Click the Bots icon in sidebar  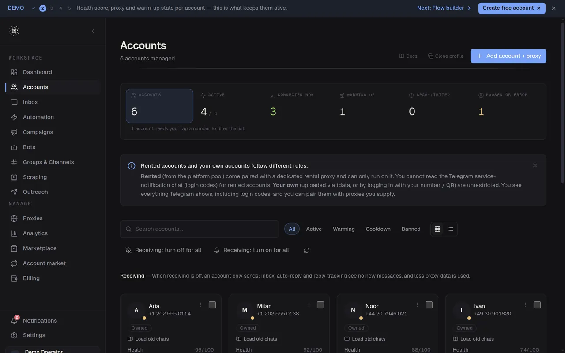[14, 147]
